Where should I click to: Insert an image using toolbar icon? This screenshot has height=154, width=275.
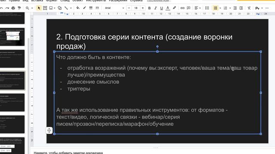51,8
